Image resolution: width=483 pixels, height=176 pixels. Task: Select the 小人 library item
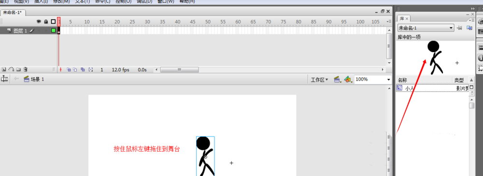(432, 88)
